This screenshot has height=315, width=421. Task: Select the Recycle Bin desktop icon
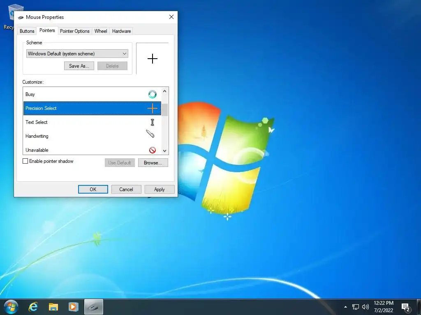[x=9, y=16]
